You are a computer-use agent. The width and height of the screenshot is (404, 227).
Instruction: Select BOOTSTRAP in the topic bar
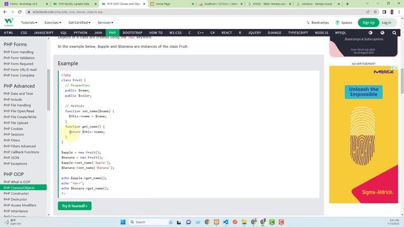coord(133,33)
